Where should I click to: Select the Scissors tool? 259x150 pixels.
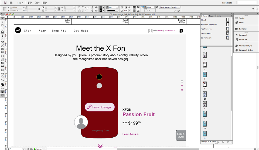tap(2, 56)
